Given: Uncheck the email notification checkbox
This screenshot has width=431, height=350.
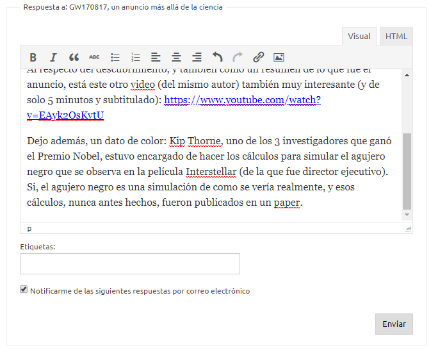Looking at the screenshot, I should click(24, 290).
